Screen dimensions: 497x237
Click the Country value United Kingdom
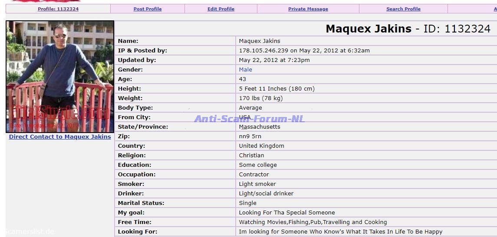click(x=261, y=146)
